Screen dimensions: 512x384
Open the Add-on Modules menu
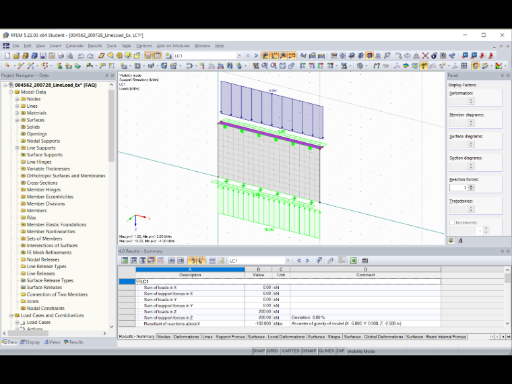(173, 46)
